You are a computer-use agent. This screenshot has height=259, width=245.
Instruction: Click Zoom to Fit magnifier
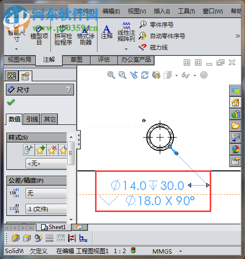pyautogui.click(x=111, y=75)
